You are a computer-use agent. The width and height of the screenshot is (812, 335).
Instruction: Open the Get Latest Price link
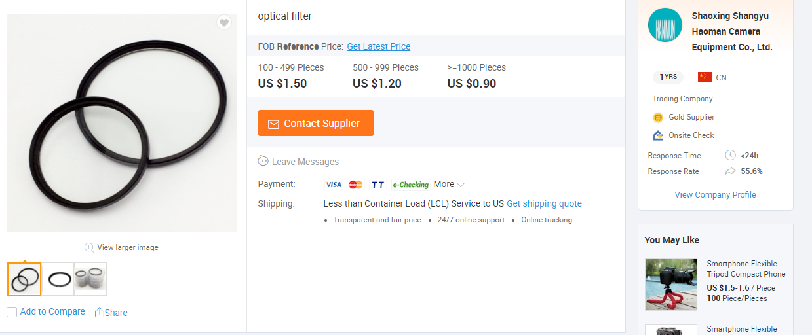pyautogui.click(x=379, y=46)
